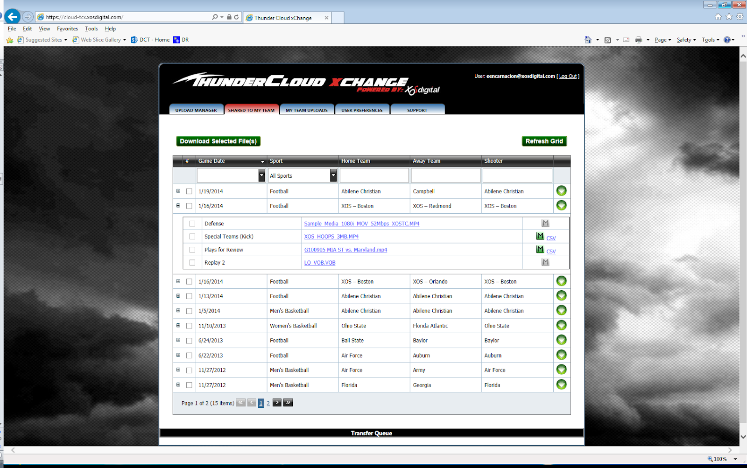The height and width of the screenshot is (468, 747).
Task: Click the Shooter filter input field
Action: pyautogui.click(x=517, y=175)
